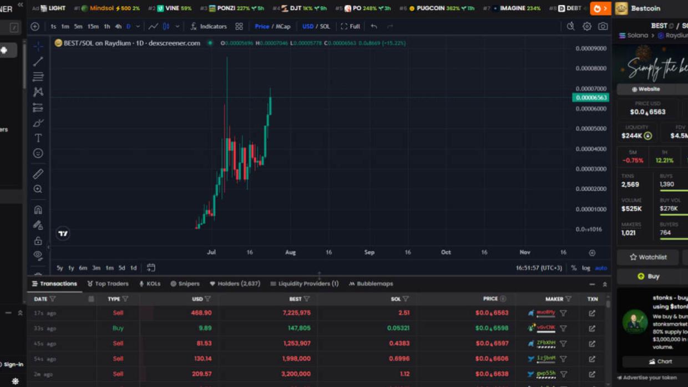Toggle the auto price scale
The height and width of the screenshot is (387, 688).
click(x=601, y=268)
